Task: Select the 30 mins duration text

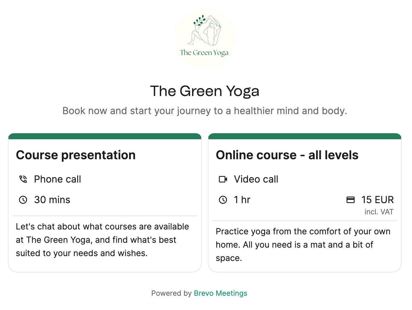Action: [x=52, y=200]
